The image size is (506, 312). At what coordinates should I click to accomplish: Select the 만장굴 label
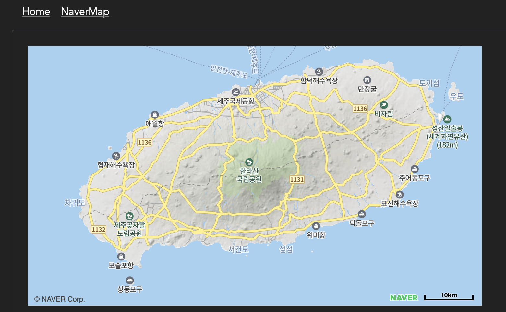tap(367, 89)
